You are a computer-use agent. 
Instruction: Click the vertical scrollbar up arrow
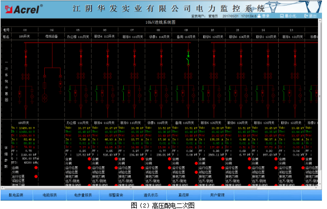(319, 21)
